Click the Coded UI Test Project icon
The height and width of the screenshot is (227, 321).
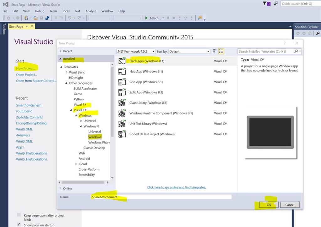tap(122, 134)
